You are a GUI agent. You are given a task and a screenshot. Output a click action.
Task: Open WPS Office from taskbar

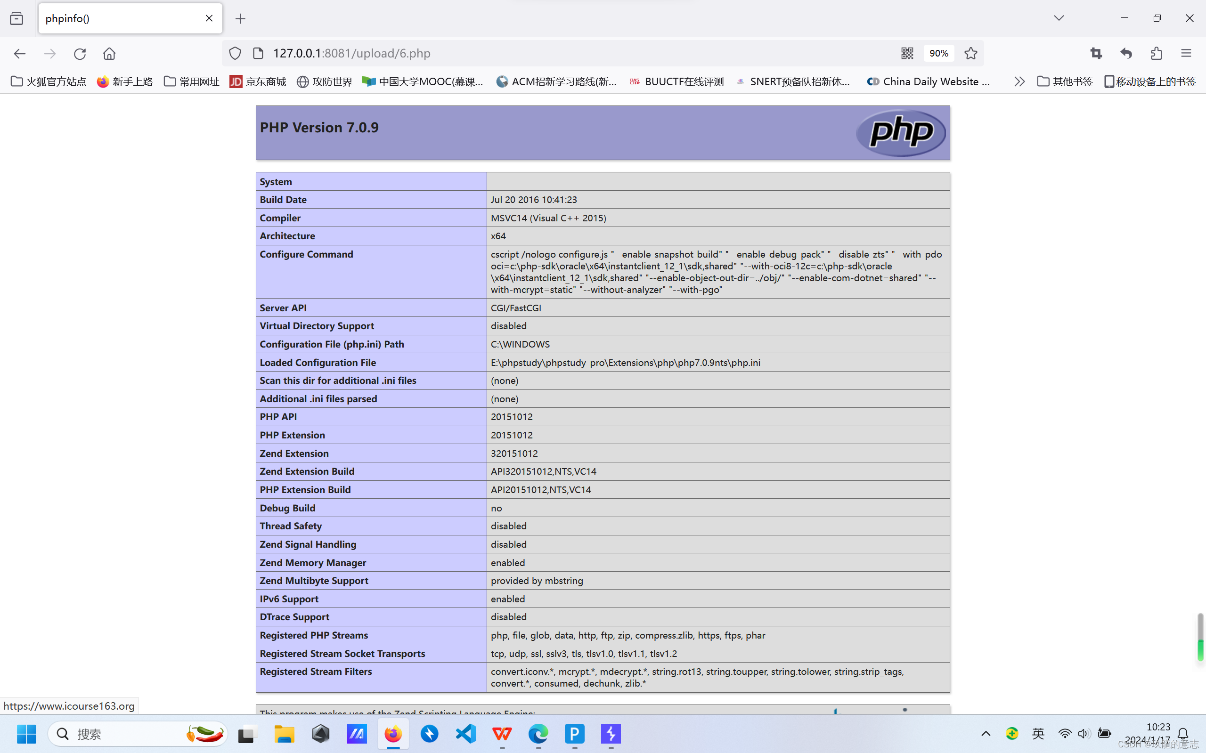tap(502, 734)
